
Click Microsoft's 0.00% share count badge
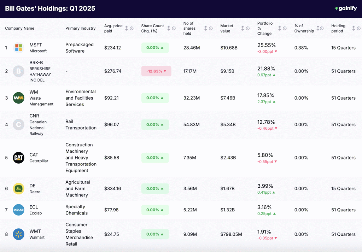tap(155, 48)
